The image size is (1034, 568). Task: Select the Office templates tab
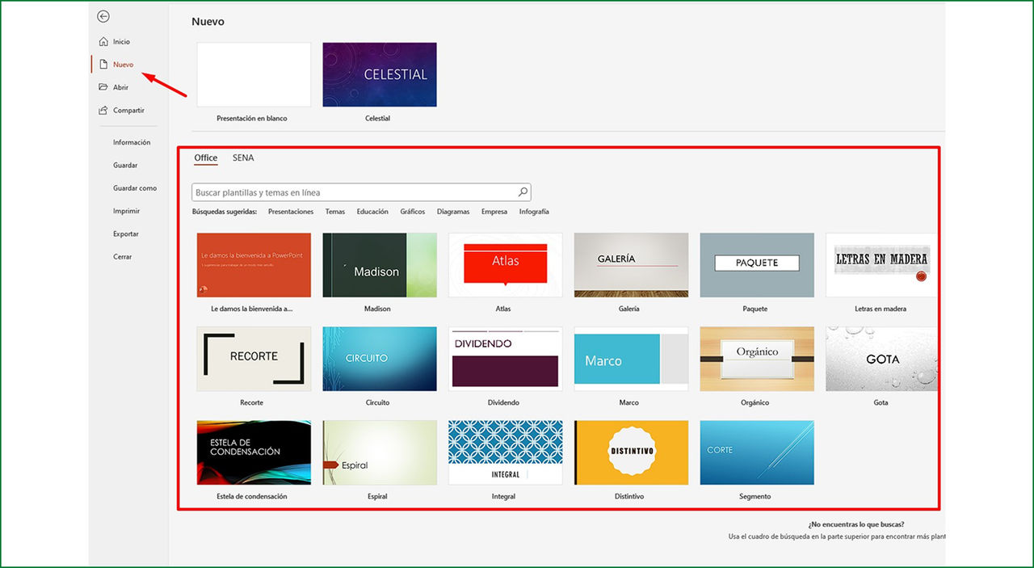point(206,158)
